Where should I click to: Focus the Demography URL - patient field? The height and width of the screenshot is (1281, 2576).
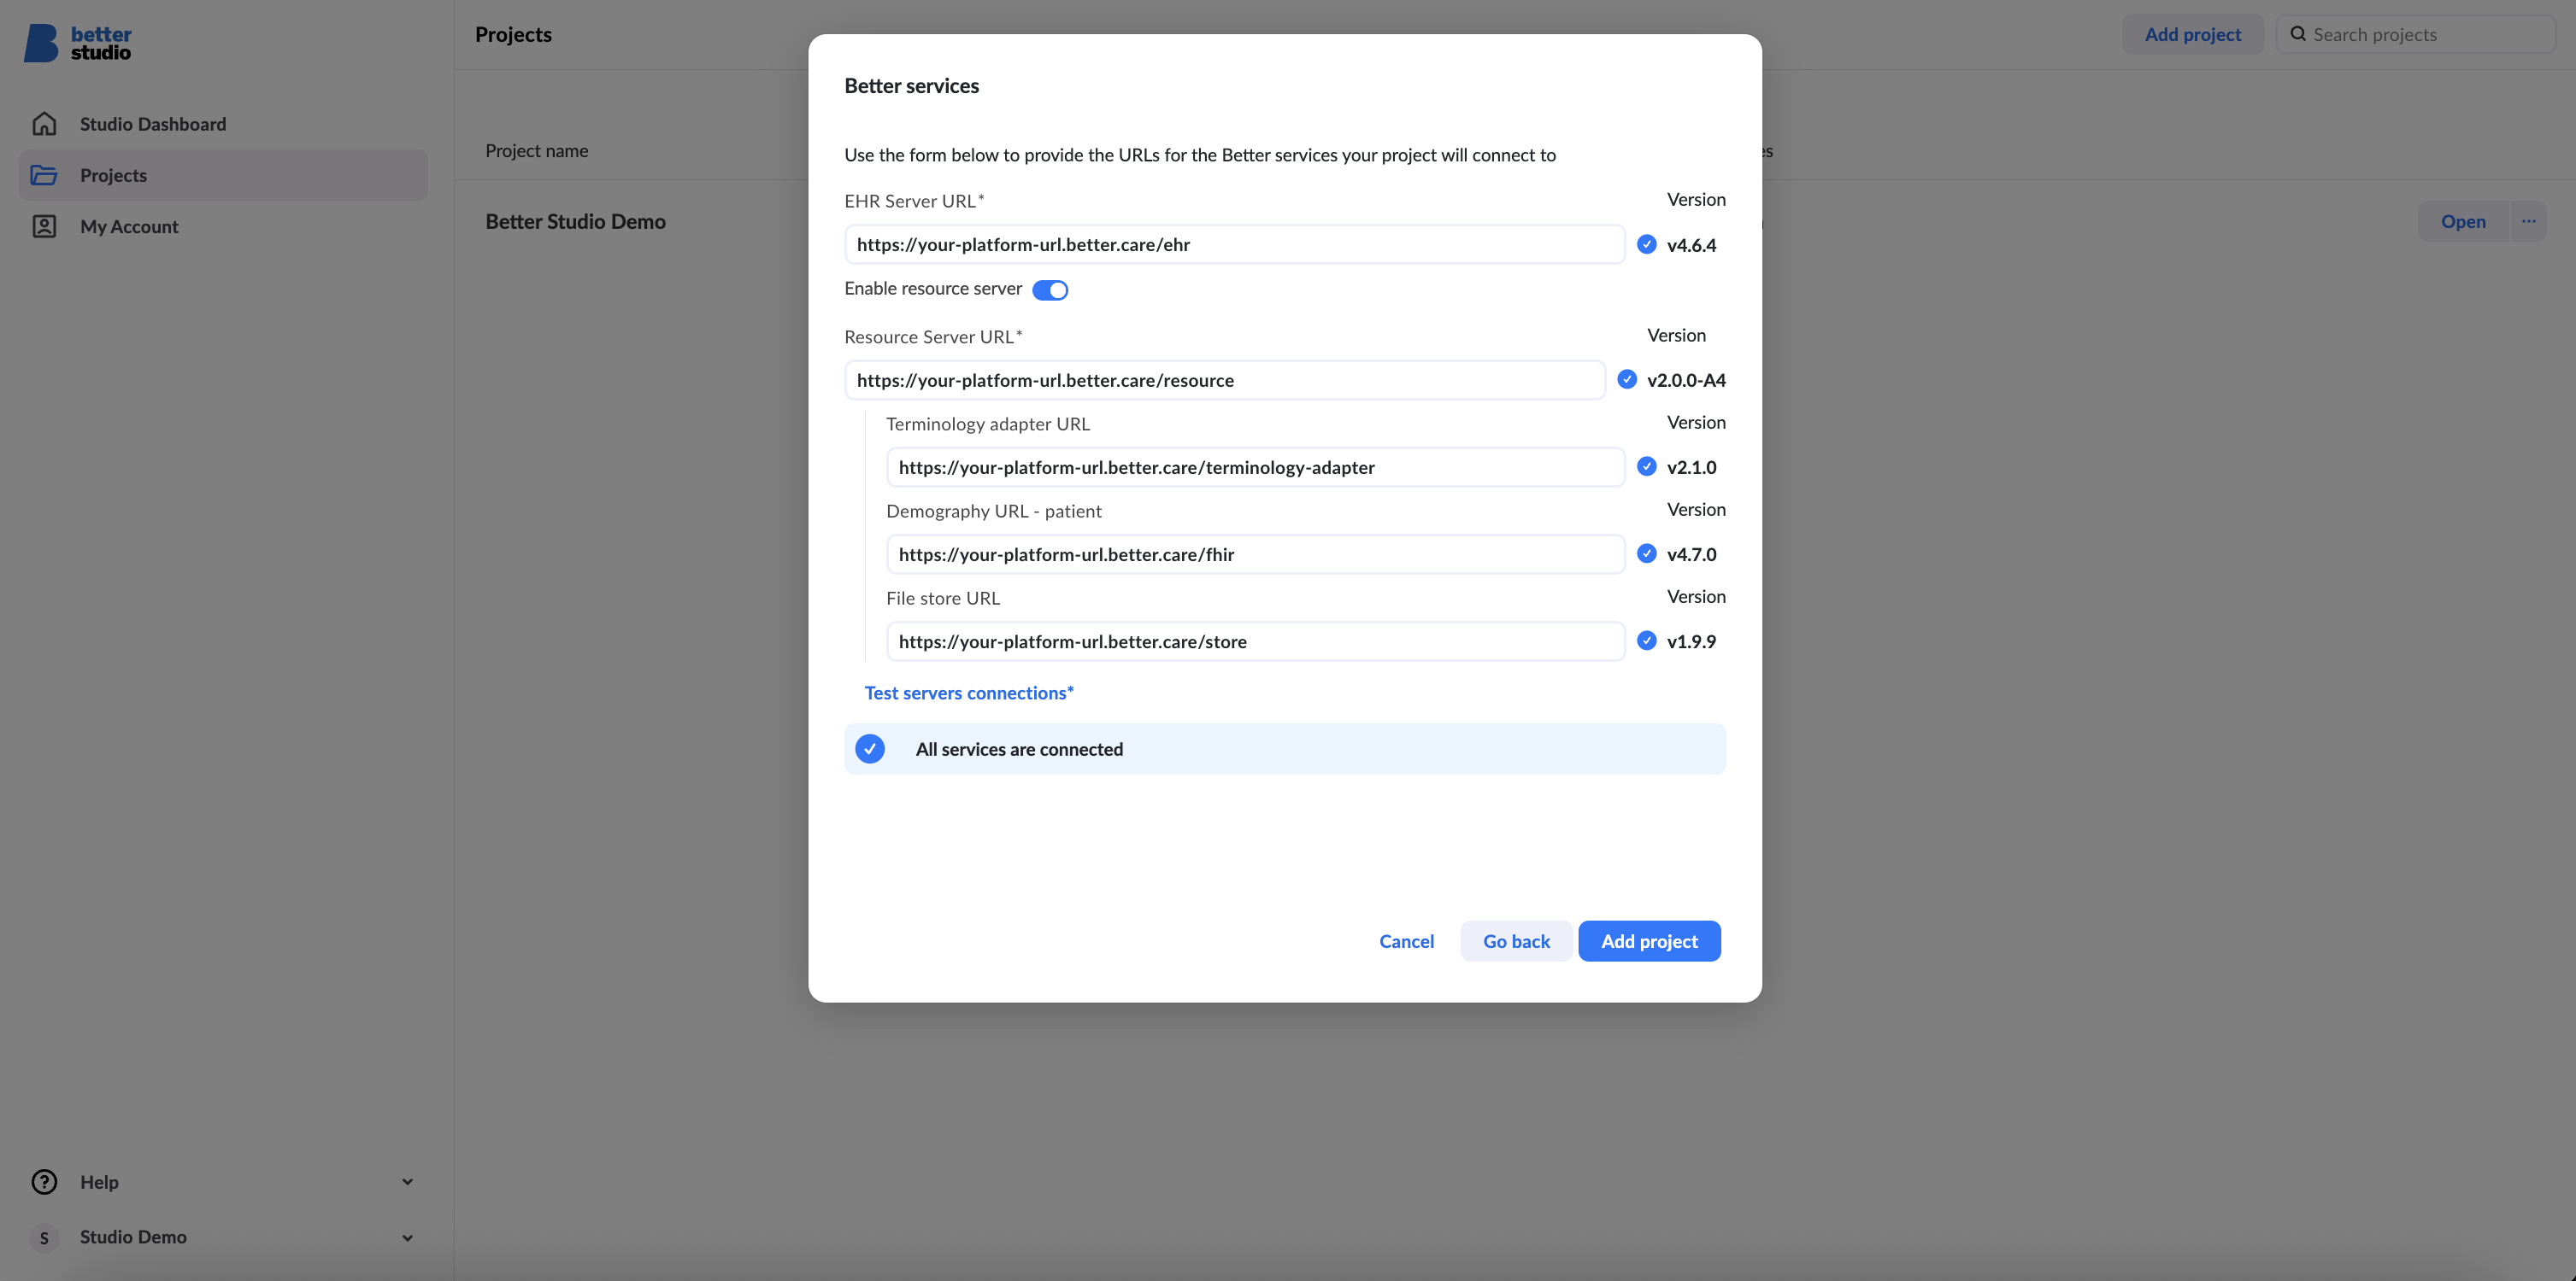point(1255,553)
